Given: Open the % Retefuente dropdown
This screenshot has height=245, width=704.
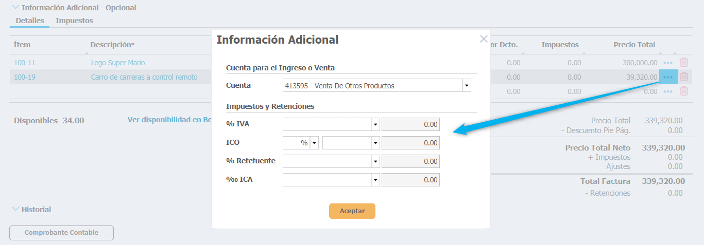Looking at the screenshot, I should click(375, 162).
